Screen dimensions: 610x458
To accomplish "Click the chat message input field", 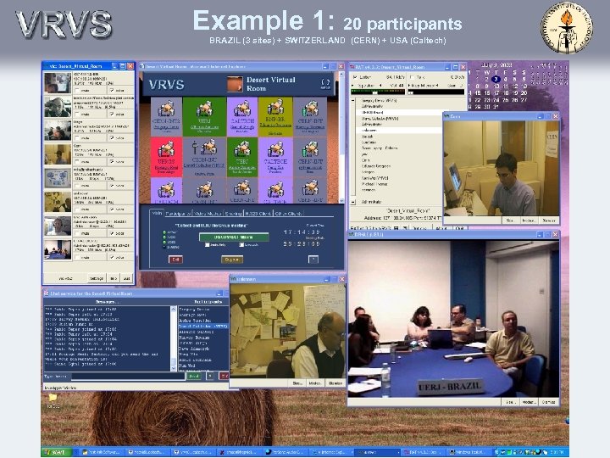I will 128,377.
